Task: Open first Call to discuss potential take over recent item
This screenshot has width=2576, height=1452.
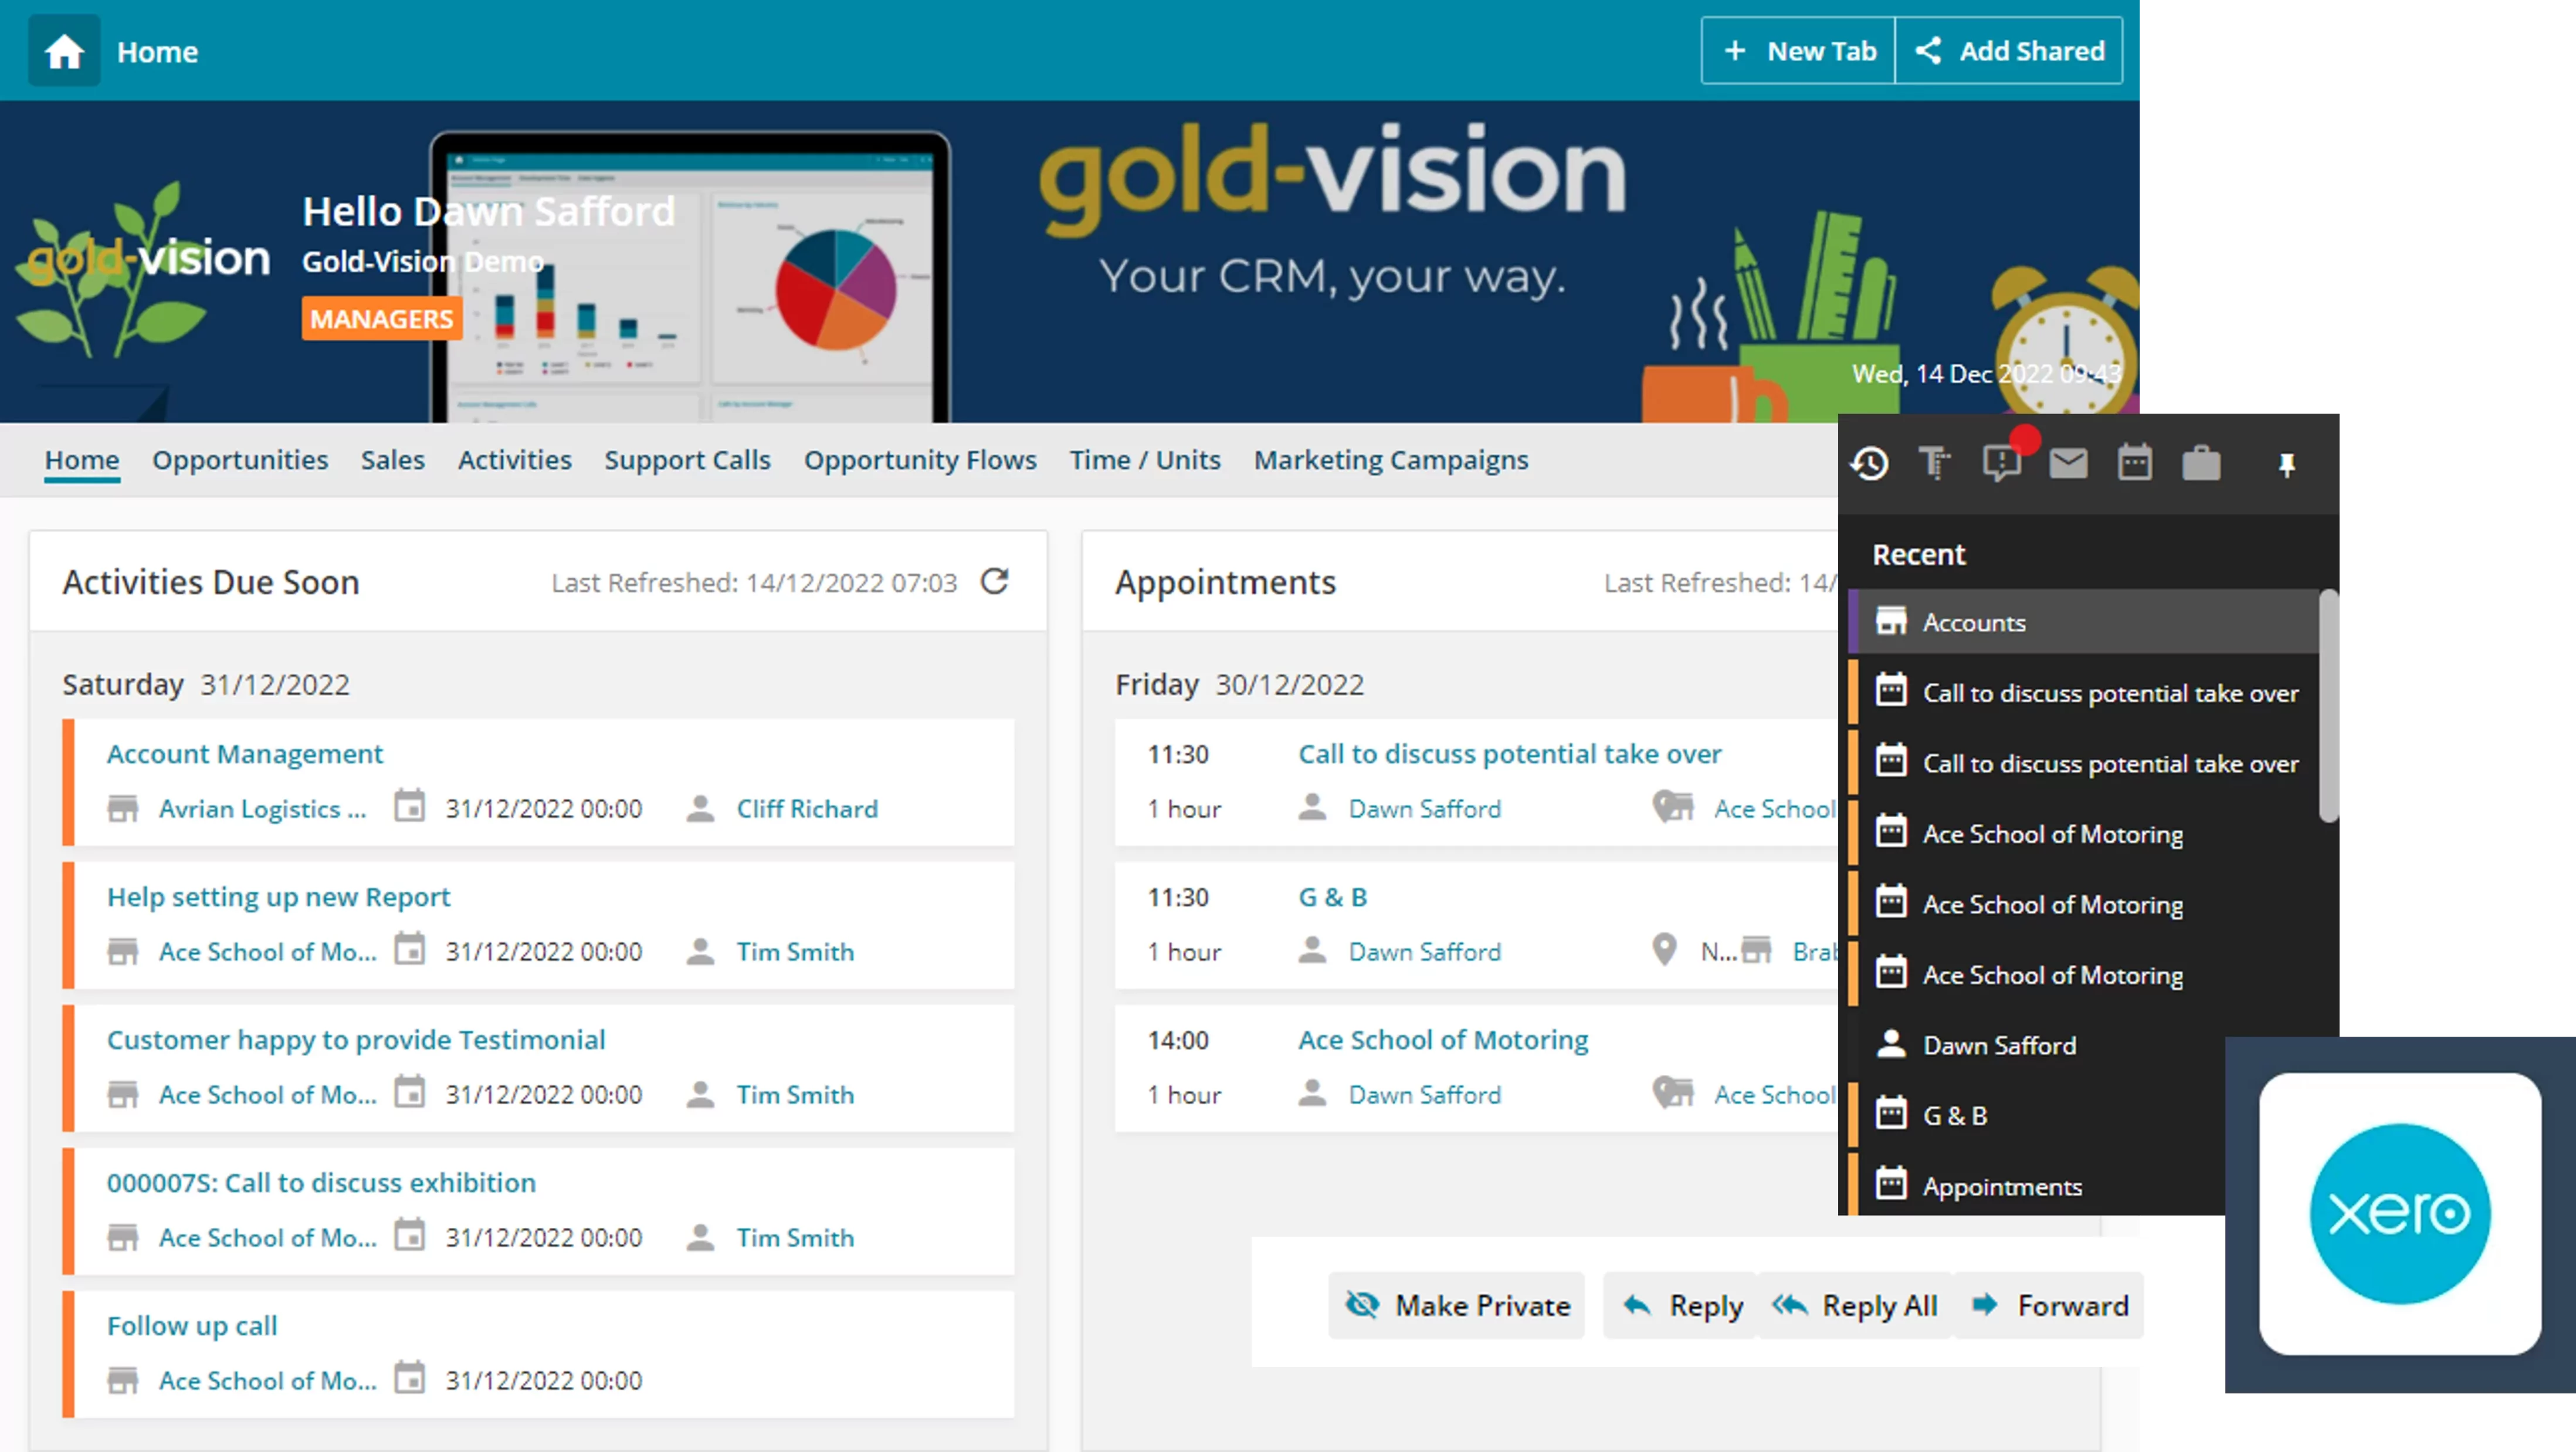Action: [x=2083, y=692]
